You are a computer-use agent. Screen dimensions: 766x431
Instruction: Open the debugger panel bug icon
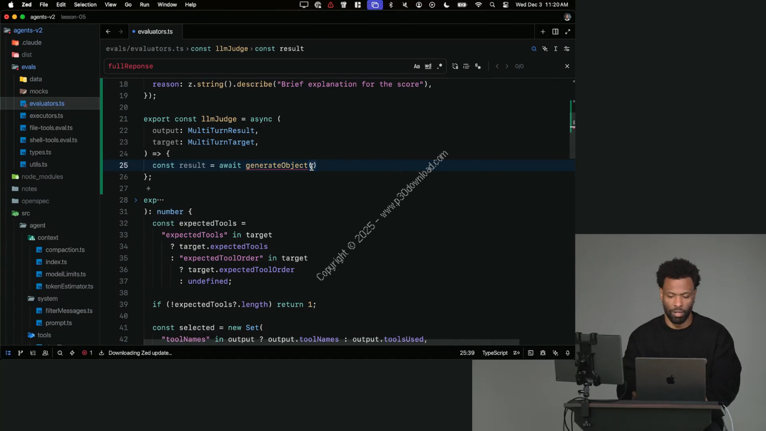pyautogui.click(x=543, y=353)
